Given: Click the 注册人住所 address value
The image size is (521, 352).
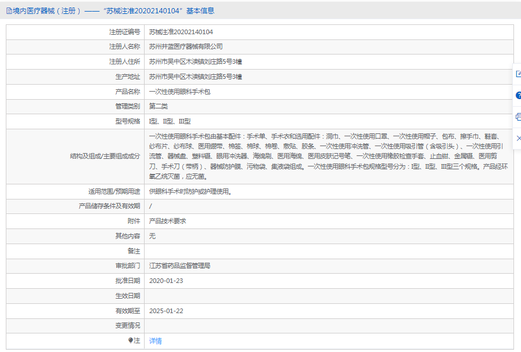Looking at the screenshot, I should tap(195, 61).
